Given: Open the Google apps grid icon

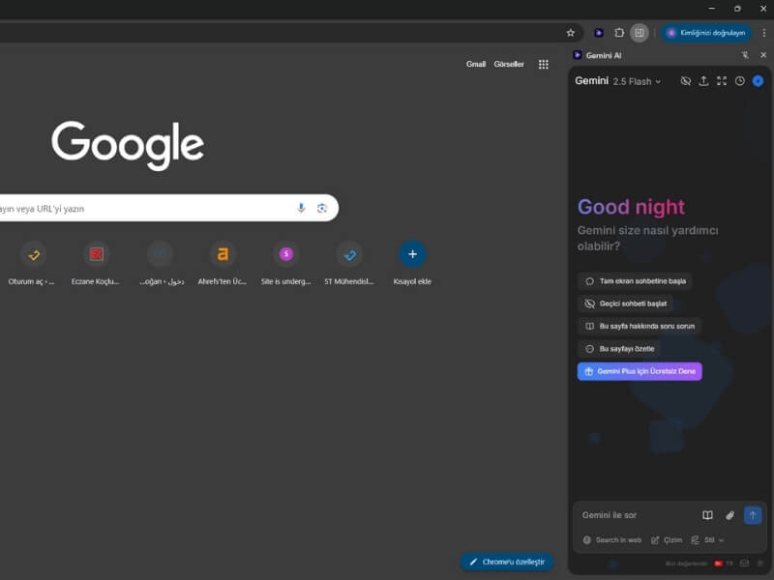Looking at the screenshot, I should tap(544, 64).
